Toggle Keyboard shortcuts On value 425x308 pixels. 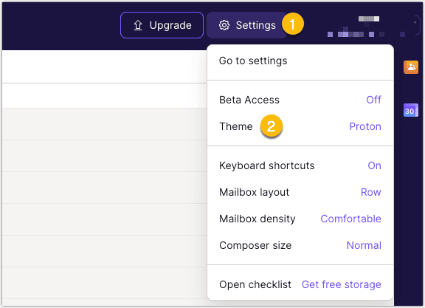coord(374,165)
